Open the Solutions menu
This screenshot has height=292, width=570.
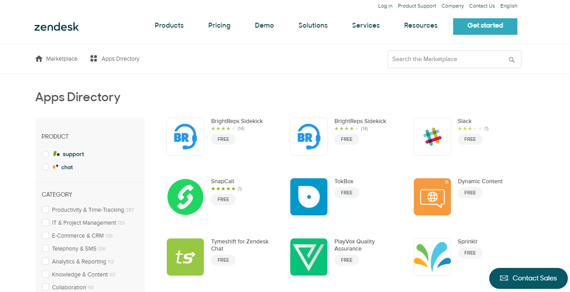tap(313, 25)
